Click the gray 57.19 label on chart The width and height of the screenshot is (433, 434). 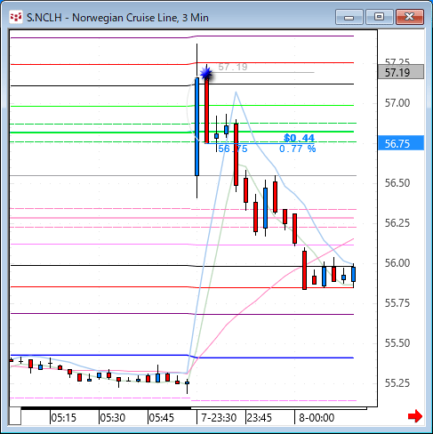tap(233, 67)
